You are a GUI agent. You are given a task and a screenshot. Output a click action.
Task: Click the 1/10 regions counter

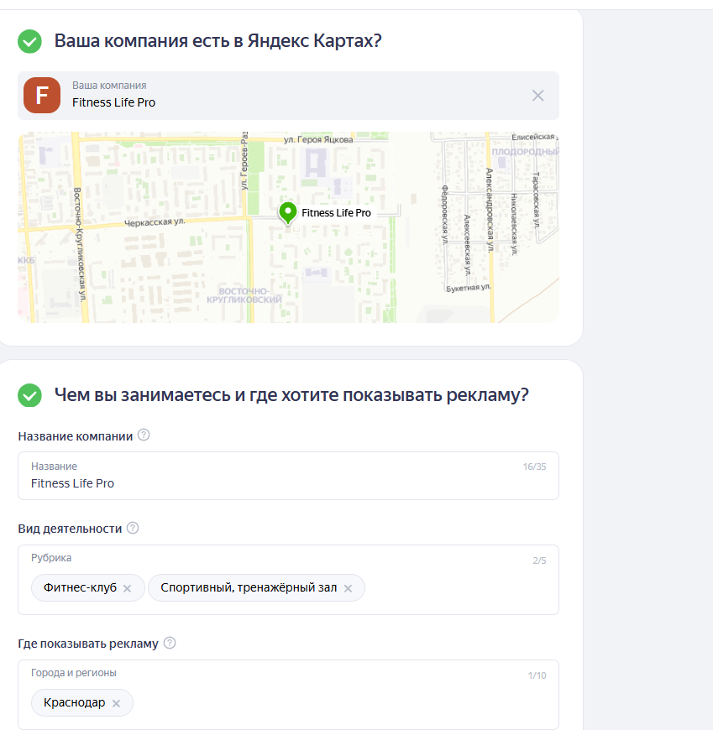(537, 675)
